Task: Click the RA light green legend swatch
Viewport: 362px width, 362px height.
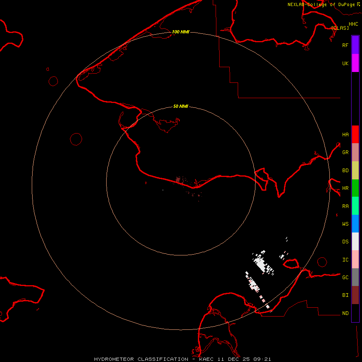Action: coord(355,206)
